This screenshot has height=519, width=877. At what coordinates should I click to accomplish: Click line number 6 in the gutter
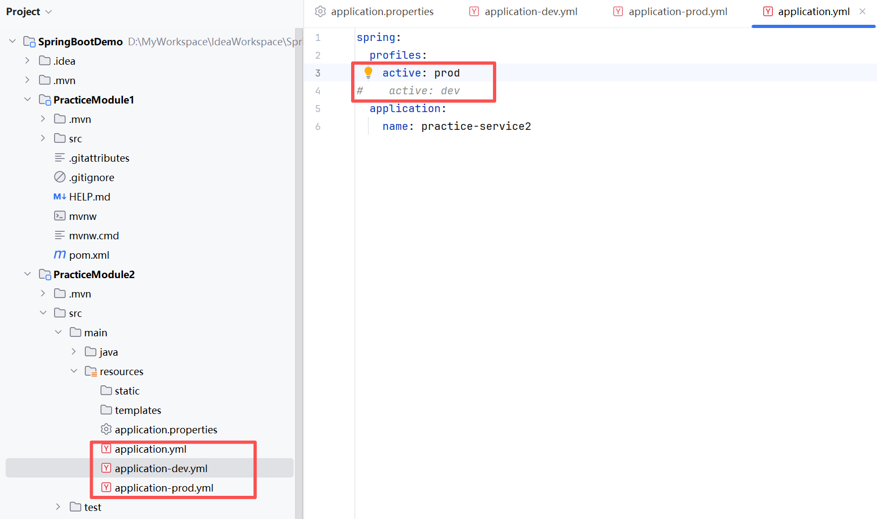coord(318,127)
